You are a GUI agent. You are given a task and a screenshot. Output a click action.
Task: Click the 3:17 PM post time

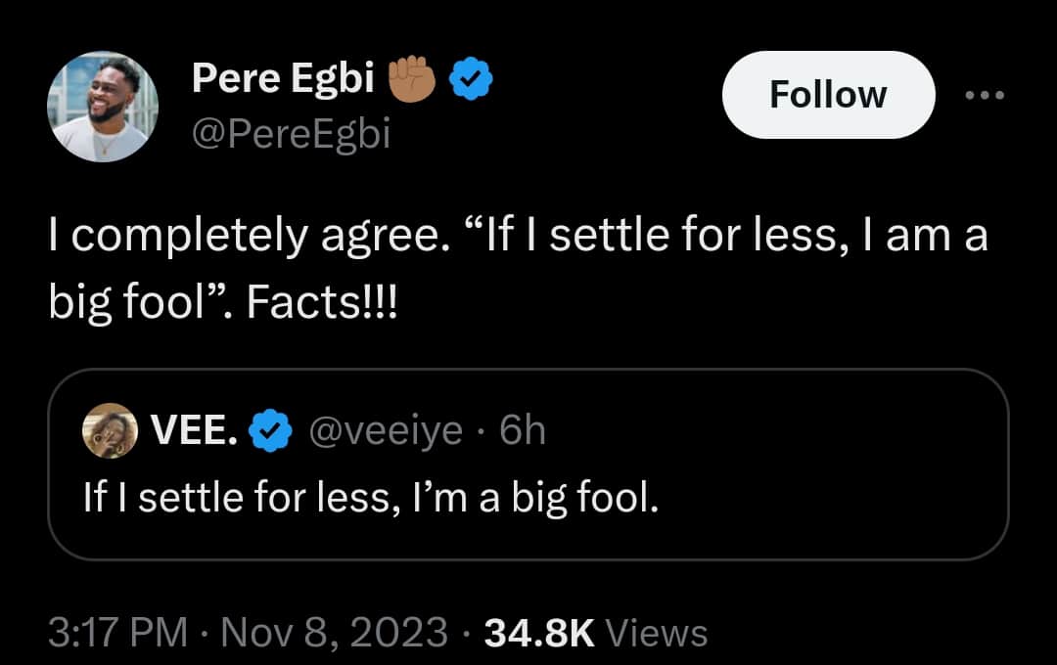click(117, 633)
